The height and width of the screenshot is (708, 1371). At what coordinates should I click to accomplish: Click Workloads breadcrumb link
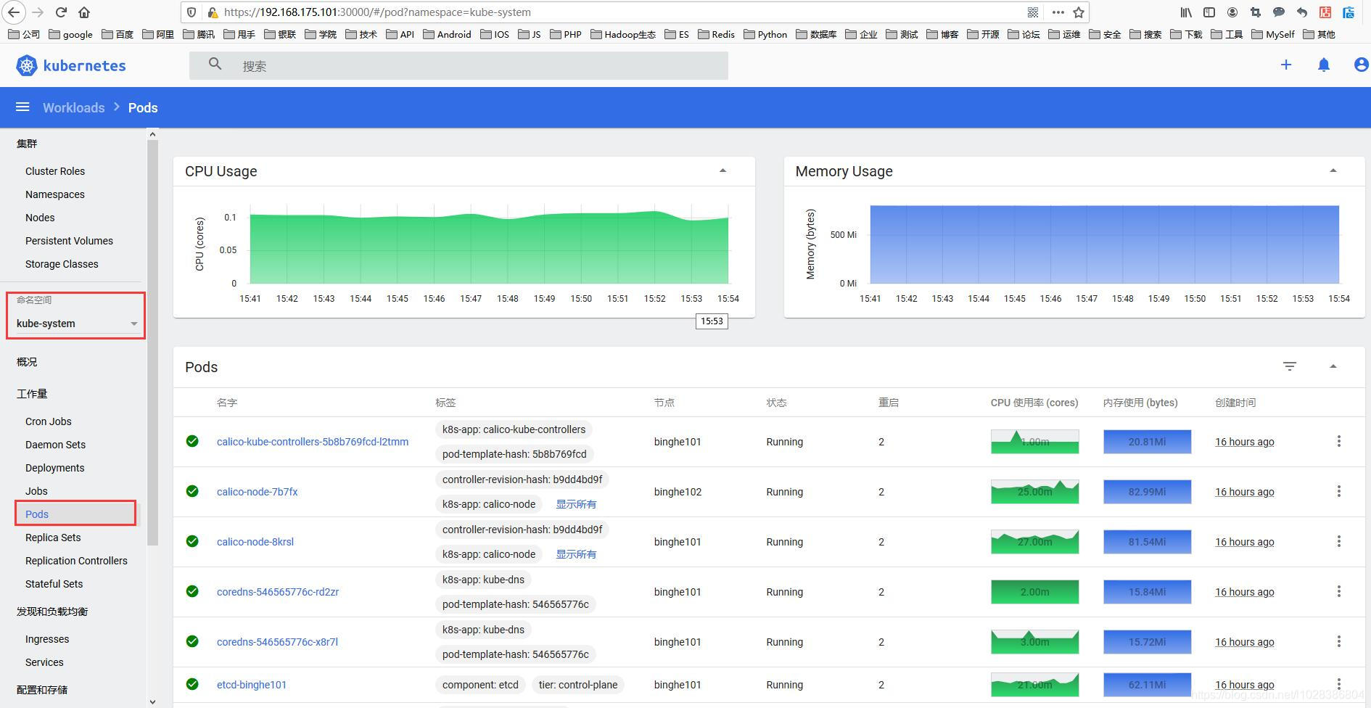click(73, 107)
